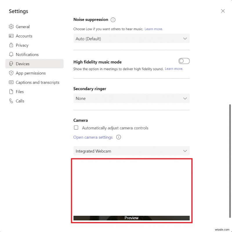Click the Privacy lock icon

pos(11,45)
